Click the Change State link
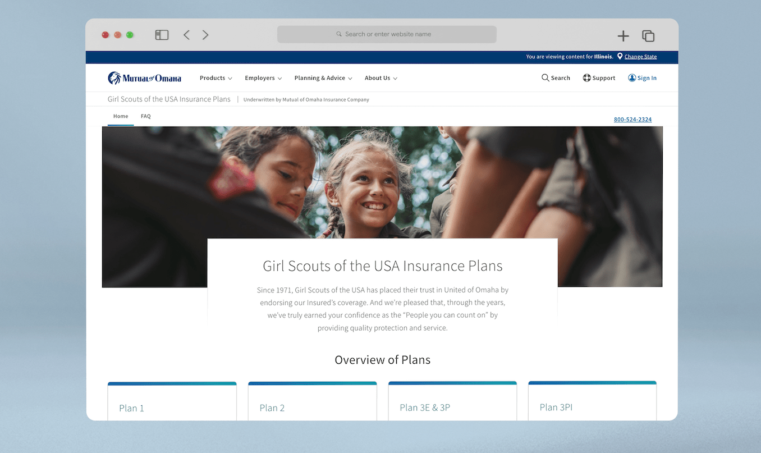761x453 pixels. [640, 57]
